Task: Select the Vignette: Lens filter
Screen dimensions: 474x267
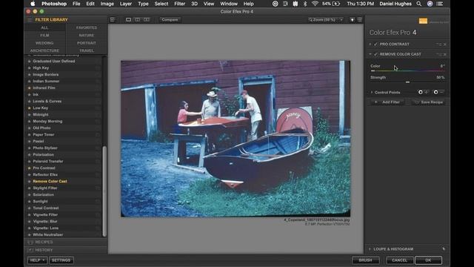Action: [x=46, y=228]
